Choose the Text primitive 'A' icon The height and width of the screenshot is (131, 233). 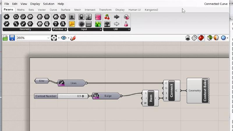click(63, 24)
